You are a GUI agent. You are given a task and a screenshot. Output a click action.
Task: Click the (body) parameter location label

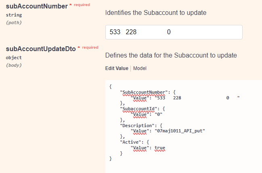pyautogui.click(x=14, y=65)
